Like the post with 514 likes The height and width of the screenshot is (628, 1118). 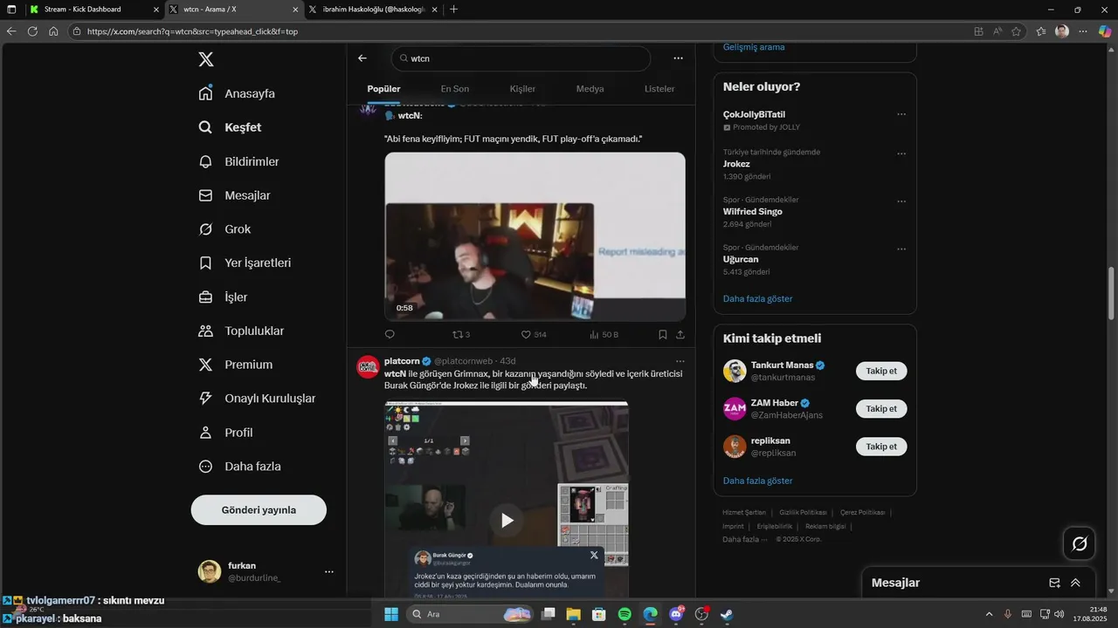coord(534,334)
